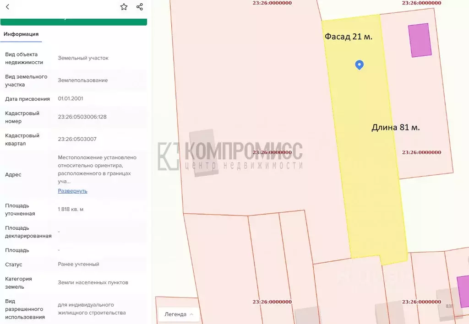
Task: Click the purple building footprint on map
Action: pos(419,40)
